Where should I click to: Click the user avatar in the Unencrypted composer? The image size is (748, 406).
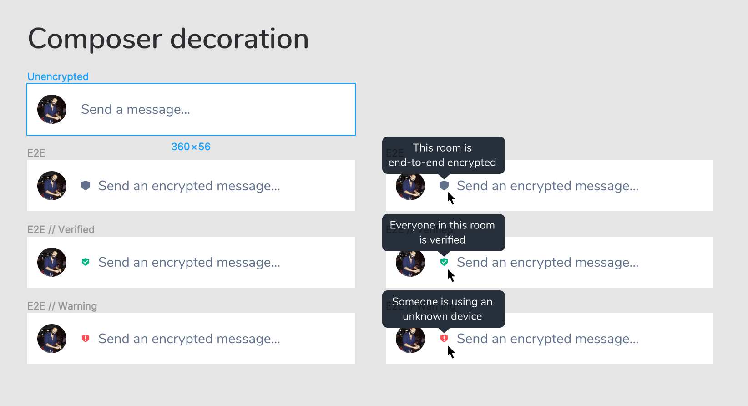tap(51, 109)
